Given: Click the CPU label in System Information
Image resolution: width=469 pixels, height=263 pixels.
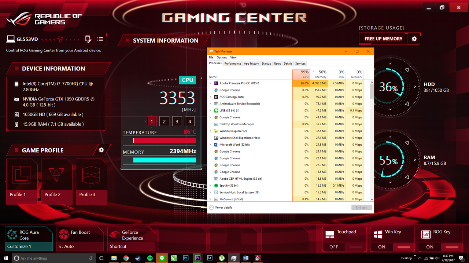Looking at the screenshot, I should coord(187,80).
